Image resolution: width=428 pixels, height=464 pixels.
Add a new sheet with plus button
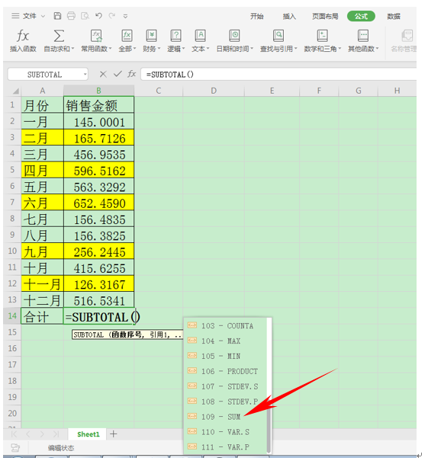coord(113,434)
